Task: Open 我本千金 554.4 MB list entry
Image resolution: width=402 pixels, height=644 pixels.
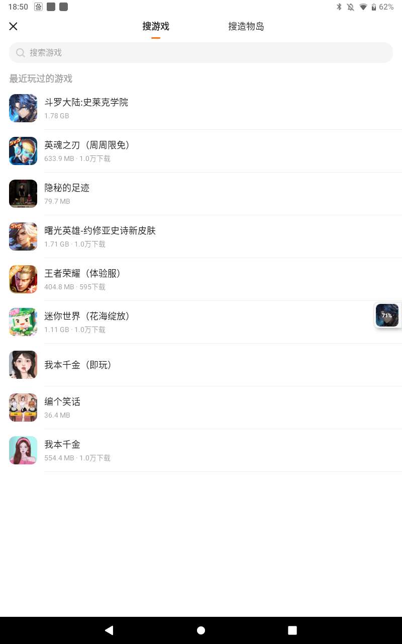Action: 201,450
